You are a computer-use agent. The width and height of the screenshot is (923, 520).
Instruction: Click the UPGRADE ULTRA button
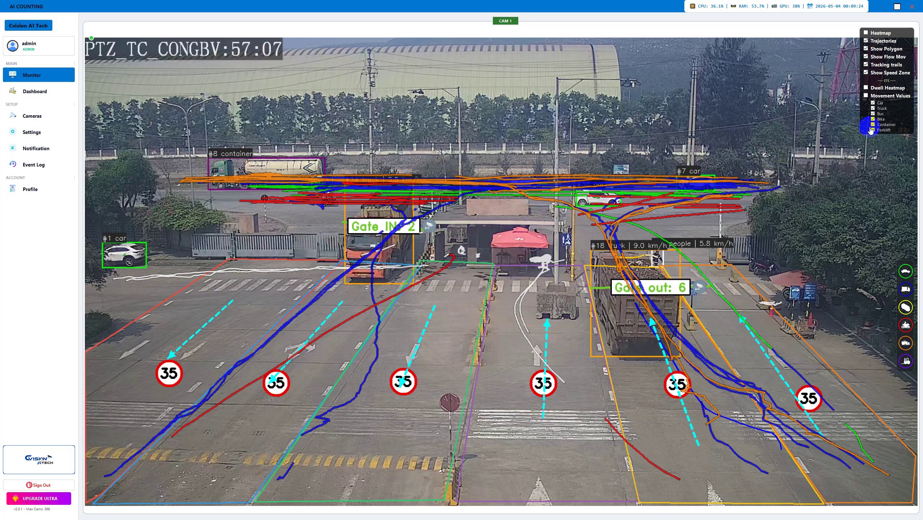39,498
